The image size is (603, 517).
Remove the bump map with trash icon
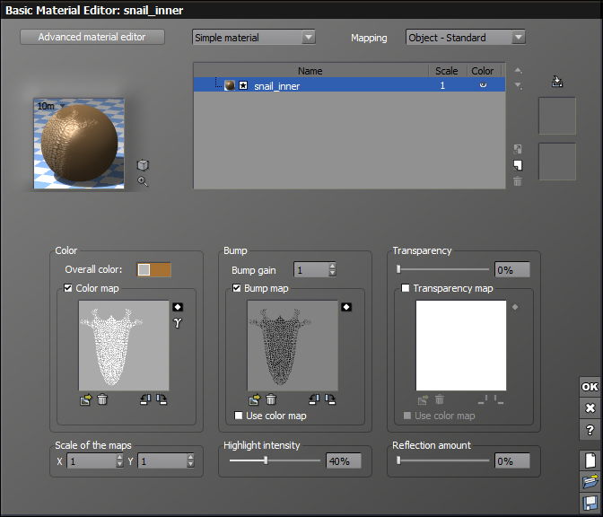click(x=271, y=400)
